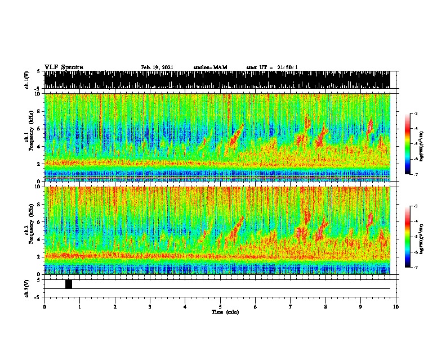Viewport: 446px width, 344px height.
Task: Click the ch.2 color bar '-7' label
Action: [416, 267]
